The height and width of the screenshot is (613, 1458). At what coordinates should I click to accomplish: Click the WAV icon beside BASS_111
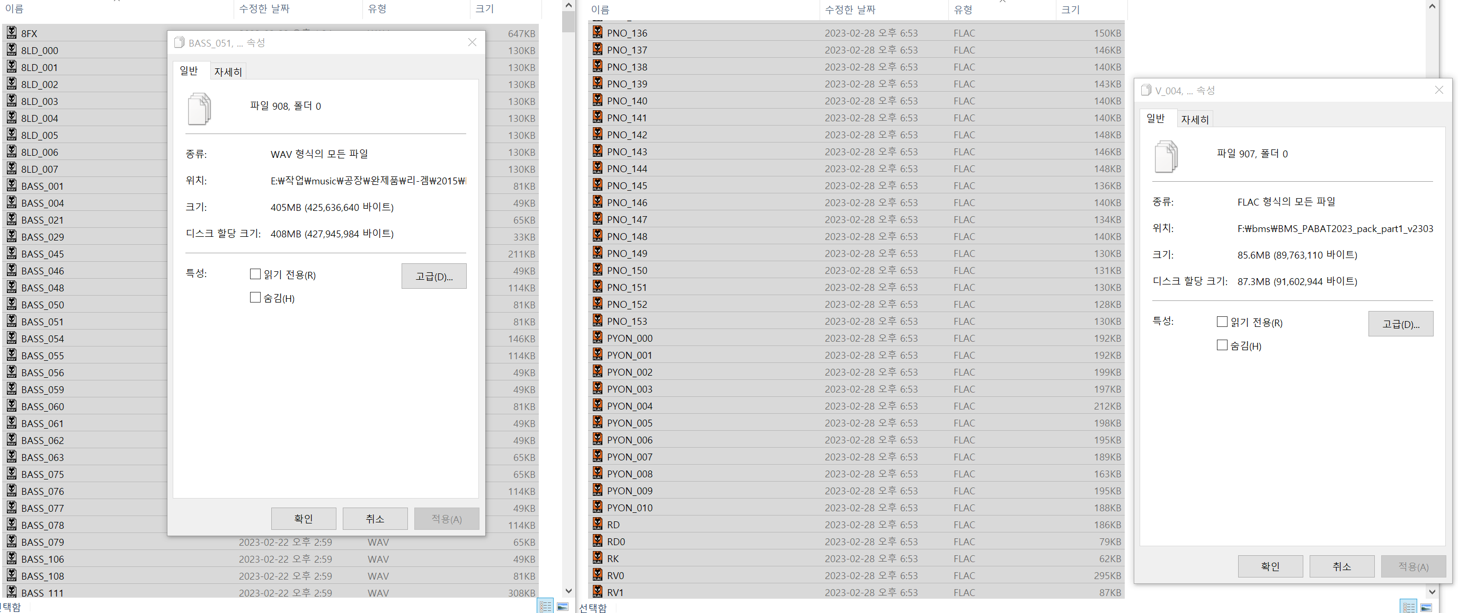[11, 592]
